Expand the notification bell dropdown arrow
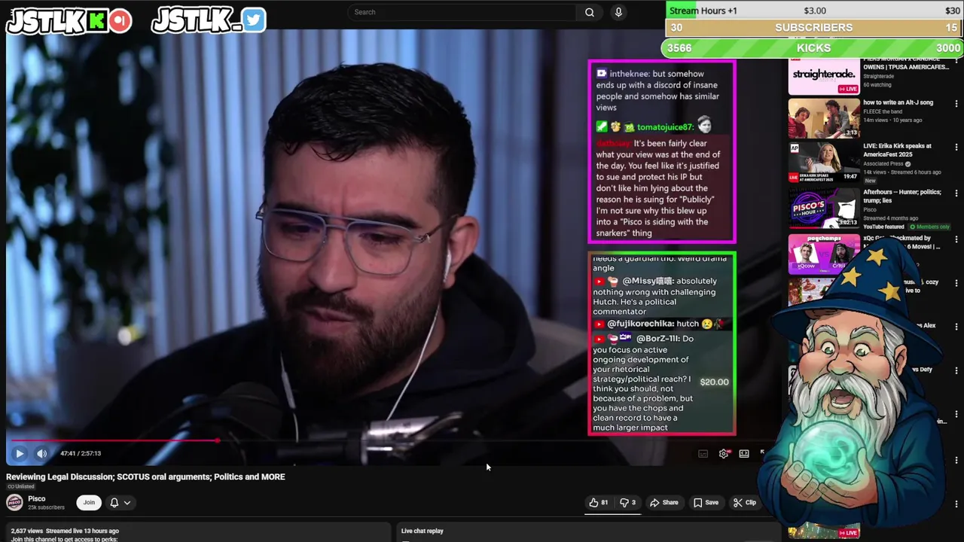Image resolution: width=964 pixels, height=542 pixels. [x=127, y=502]
